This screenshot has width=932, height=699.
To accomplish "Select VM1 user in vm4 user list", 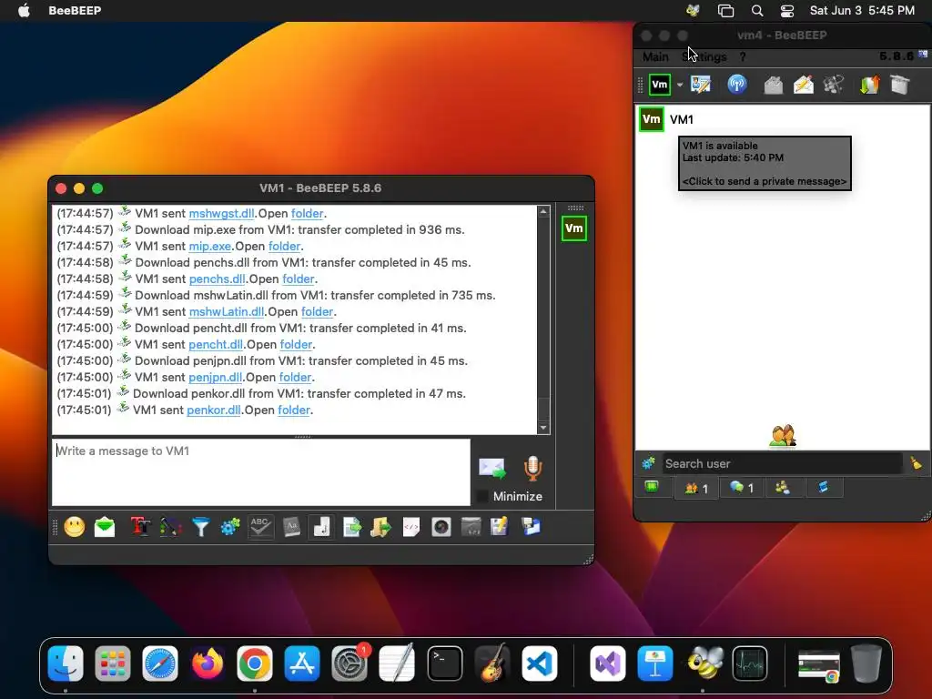I will coord(782,119).
